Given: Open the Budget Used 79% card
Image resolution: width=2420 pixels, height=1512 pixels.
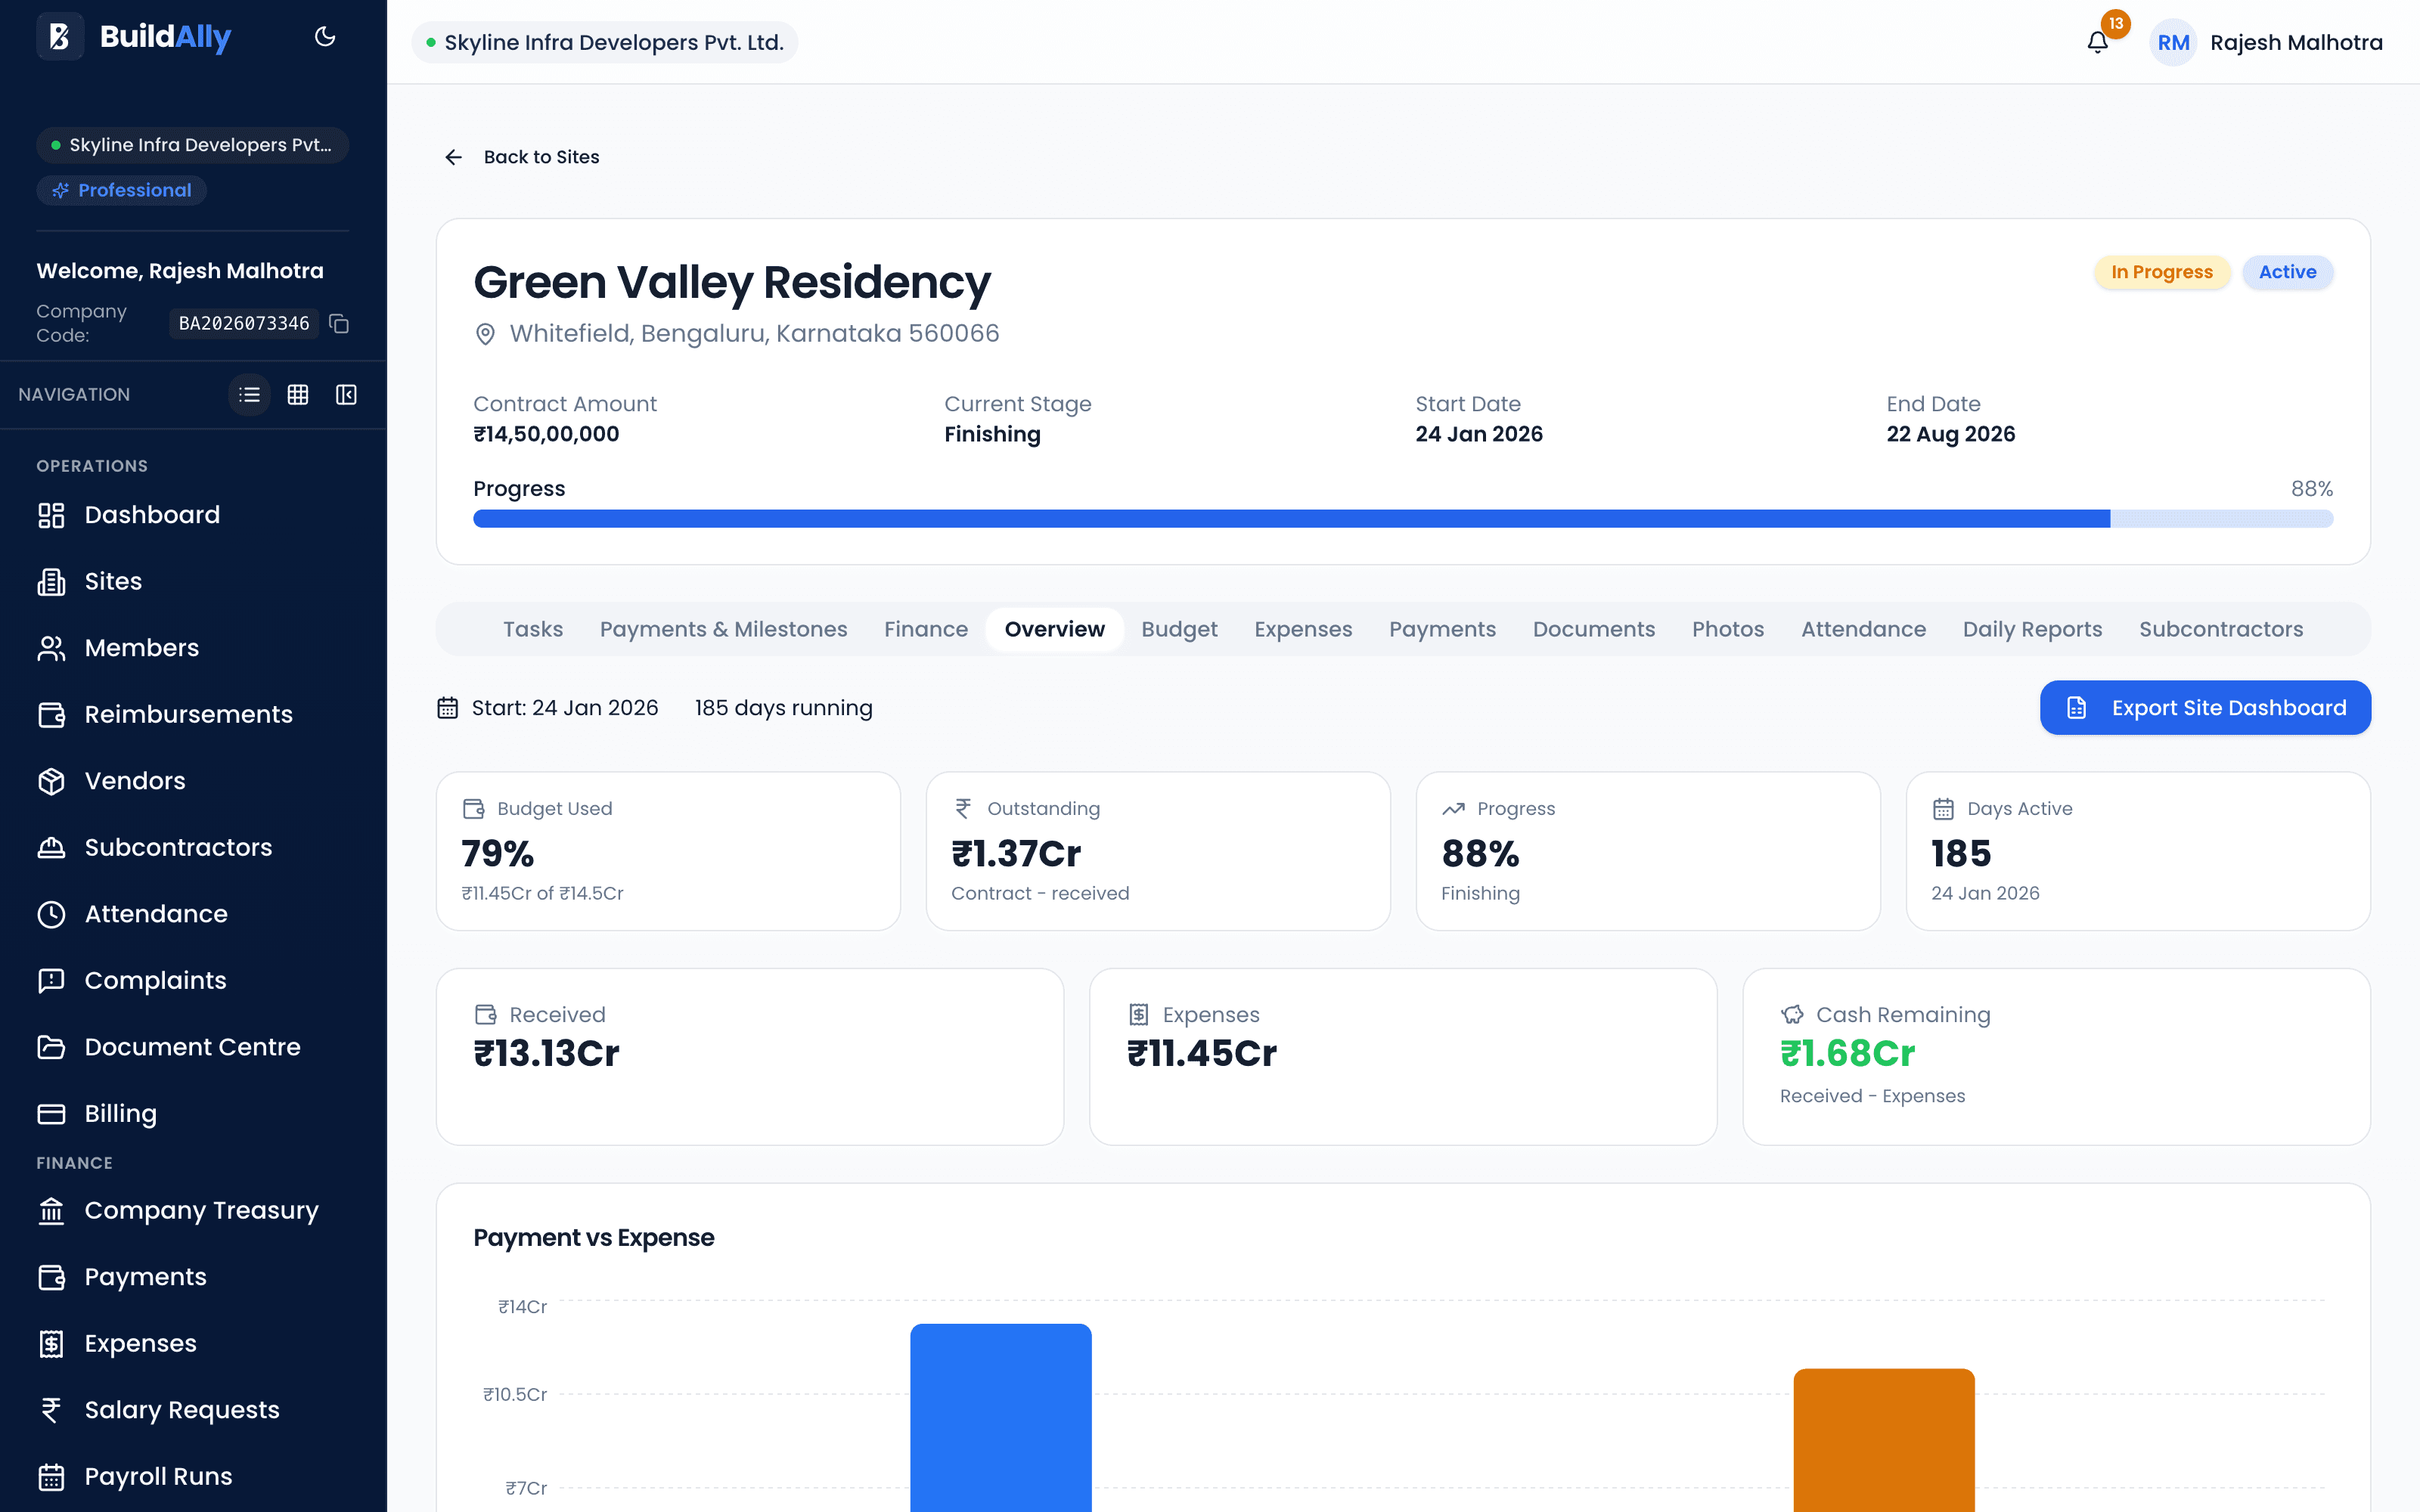Looking at the screenshot, I should (x=668, y=851).
